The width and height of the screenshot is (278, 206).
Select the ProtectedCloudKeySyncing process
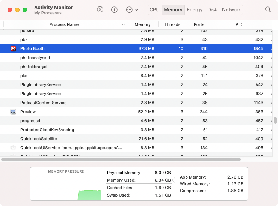click(136, 130)
